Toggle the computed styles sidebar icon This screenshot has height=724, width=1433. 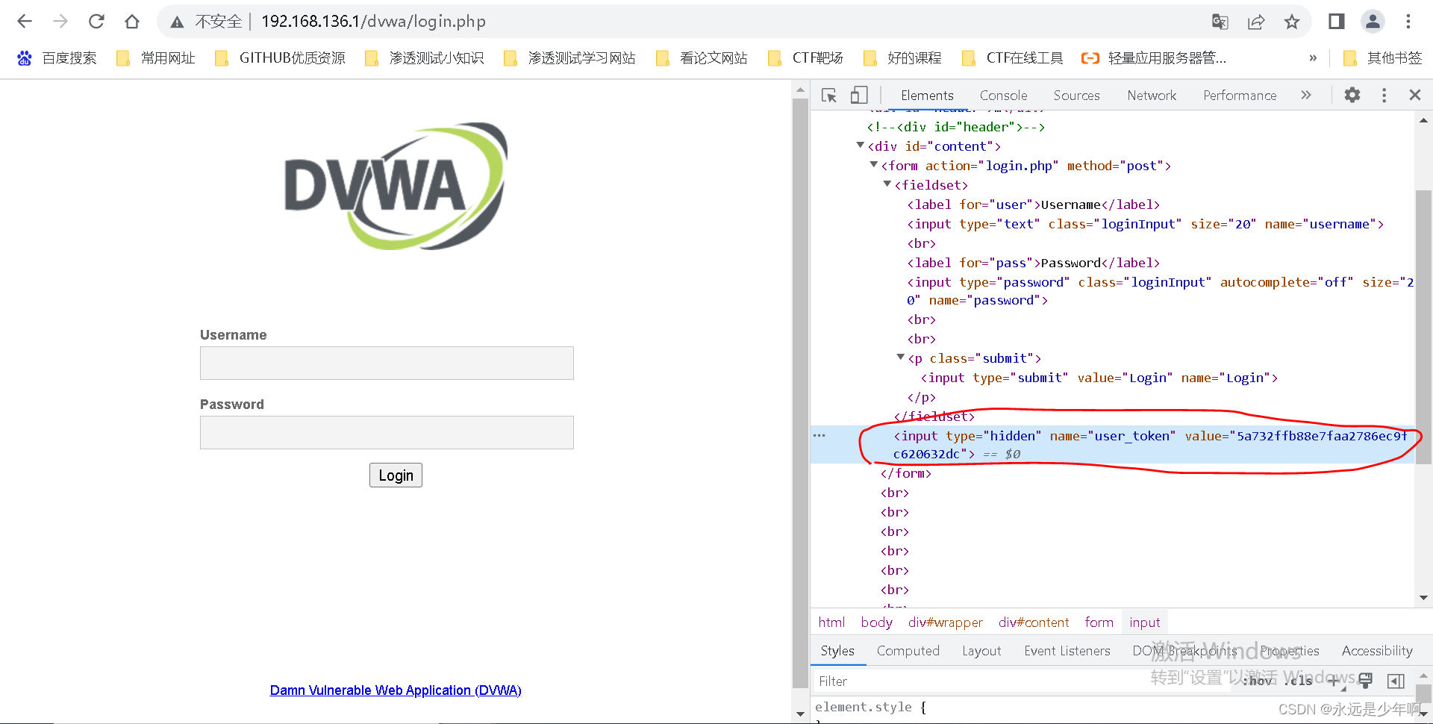click(x=1396, y=681)
